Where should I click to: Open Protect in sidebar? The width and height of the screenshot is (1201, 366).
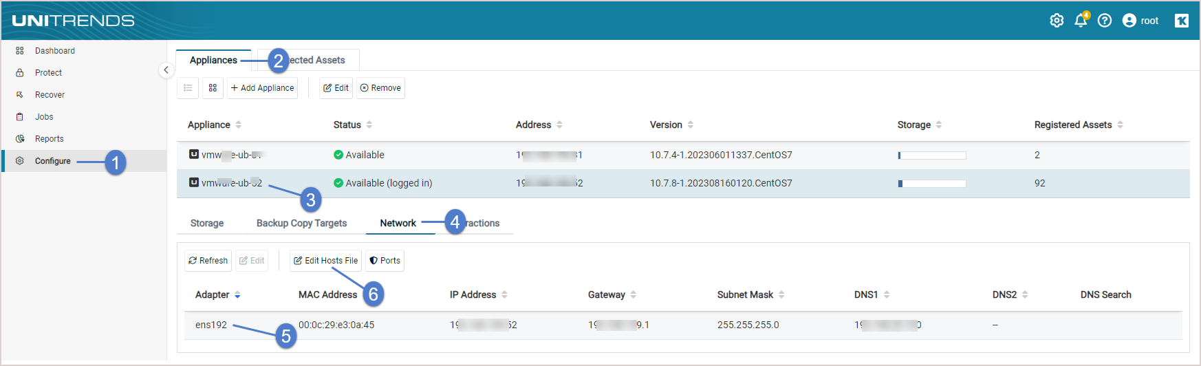(x=48, y=73)
